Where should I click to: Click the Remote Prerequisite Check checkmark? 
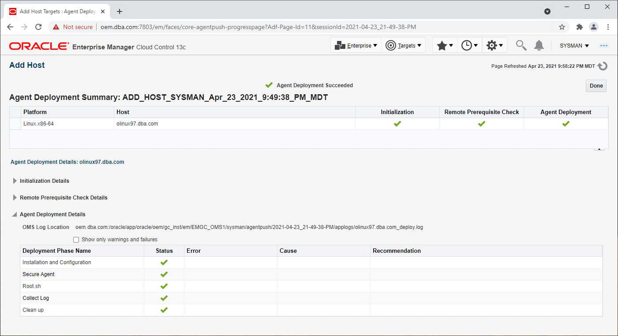click(x=482, y=124)
